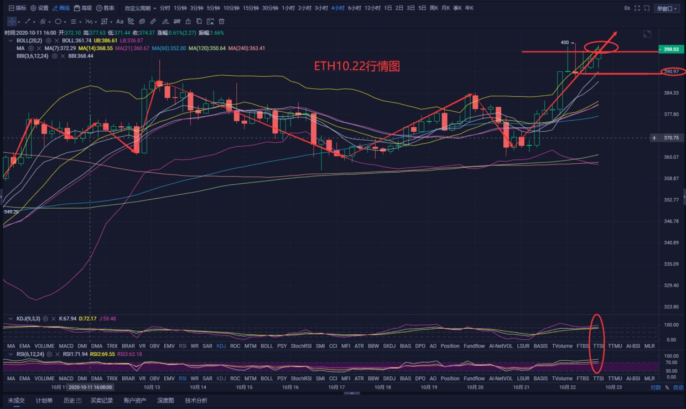Screen dimensions: 686x409
Task: Switch chart to 1小时 timeframe
Action: point(288,8)
